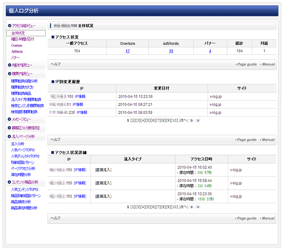Go to page 5 of IP別変更履歴
This screenshot has width=283, height=249.
pos(148,120)
